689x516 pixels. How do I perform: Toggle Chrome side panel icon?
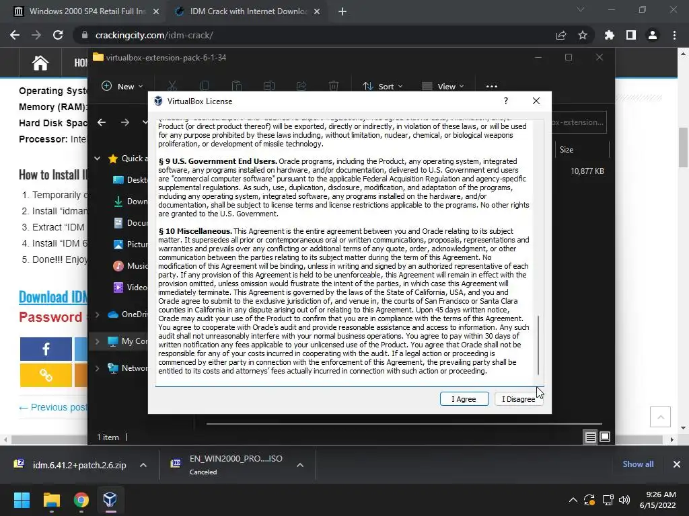[631, 35]
